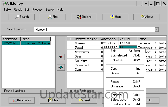Choose Edit selected in context menu

[125, 55]
